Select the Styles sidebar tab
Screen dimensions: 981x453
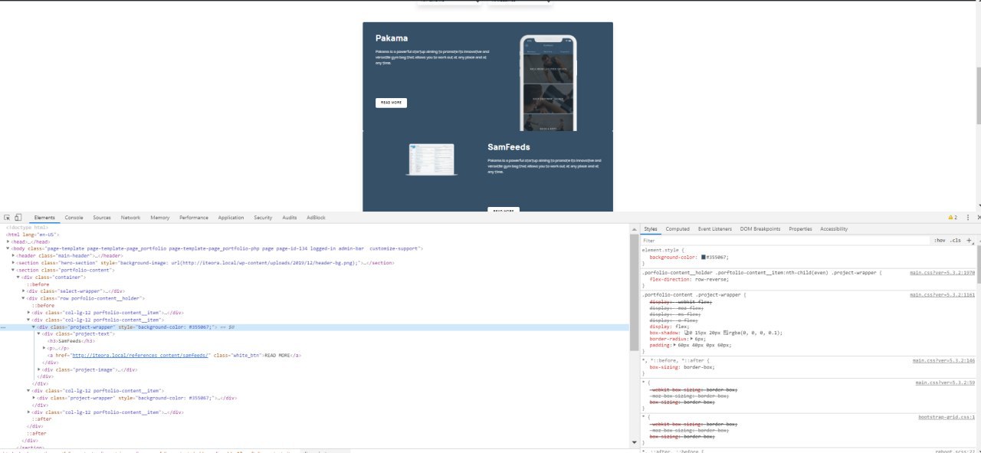point(651,229)
